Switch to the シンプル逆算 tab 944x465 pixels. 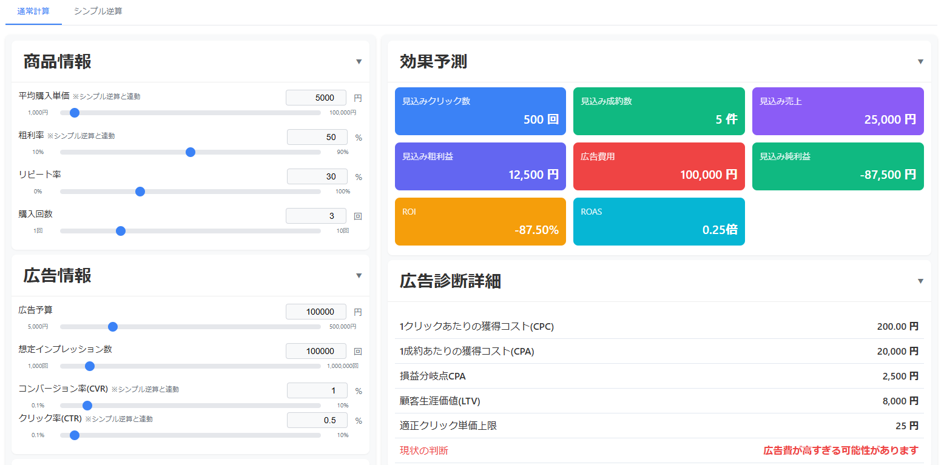98,12
